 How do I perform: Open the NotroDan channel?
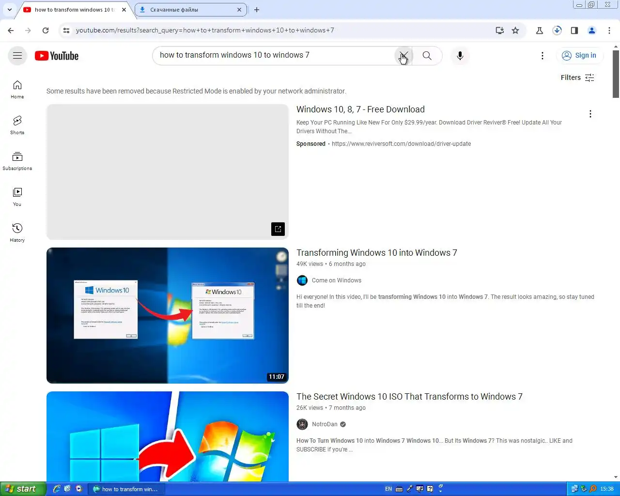tap(325, 424)
